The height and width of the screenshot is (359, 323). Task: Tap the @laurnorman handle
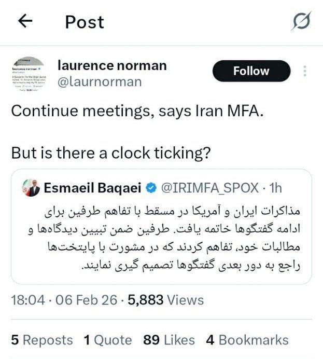[100, 82]
